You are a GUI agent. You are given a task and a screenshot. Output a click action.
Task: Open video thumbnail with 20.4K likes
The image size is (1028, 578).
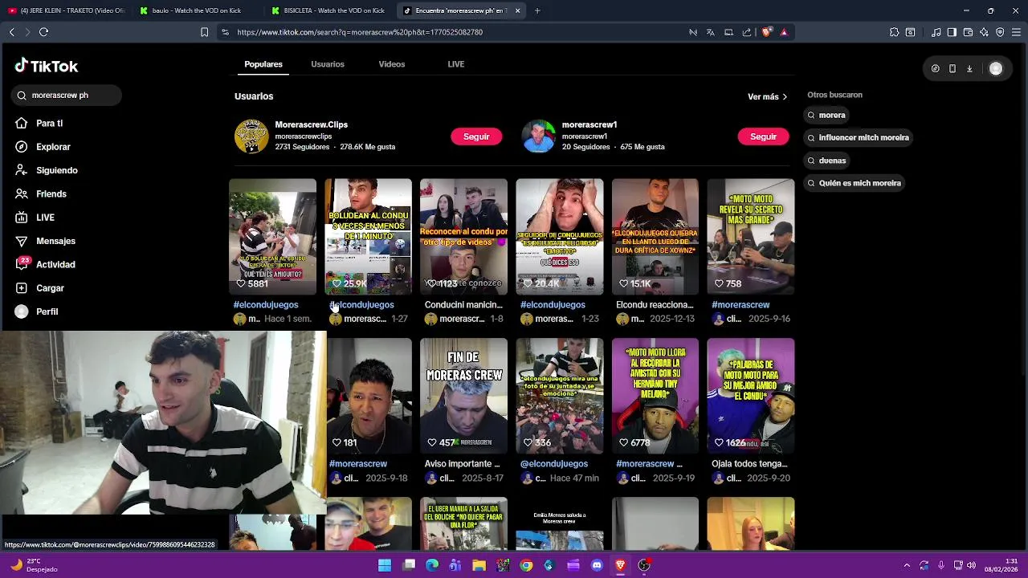coord(560,237)
